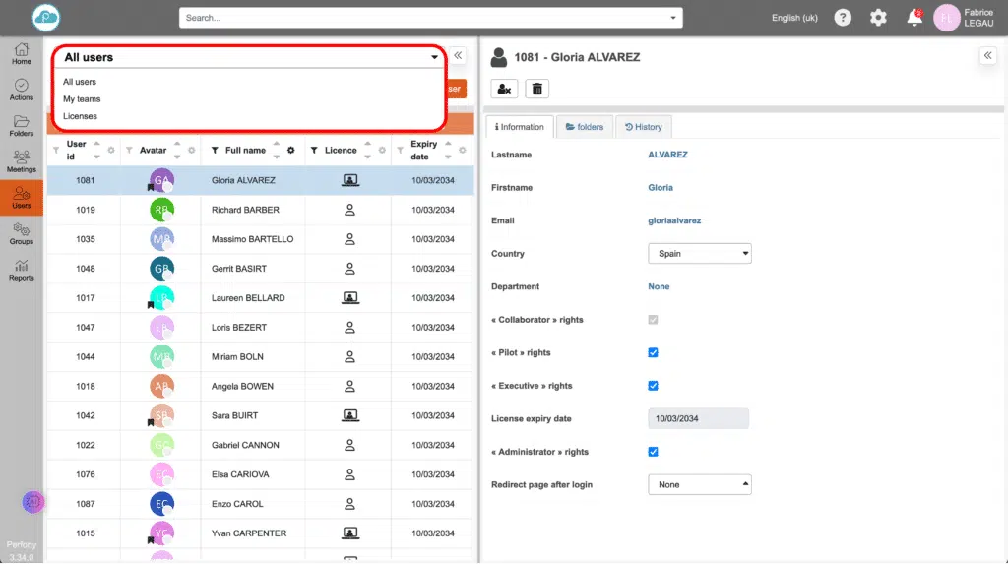Click the help question mark icon
The height and width of the screenshot is (564, 1008).
click(843, 18)
